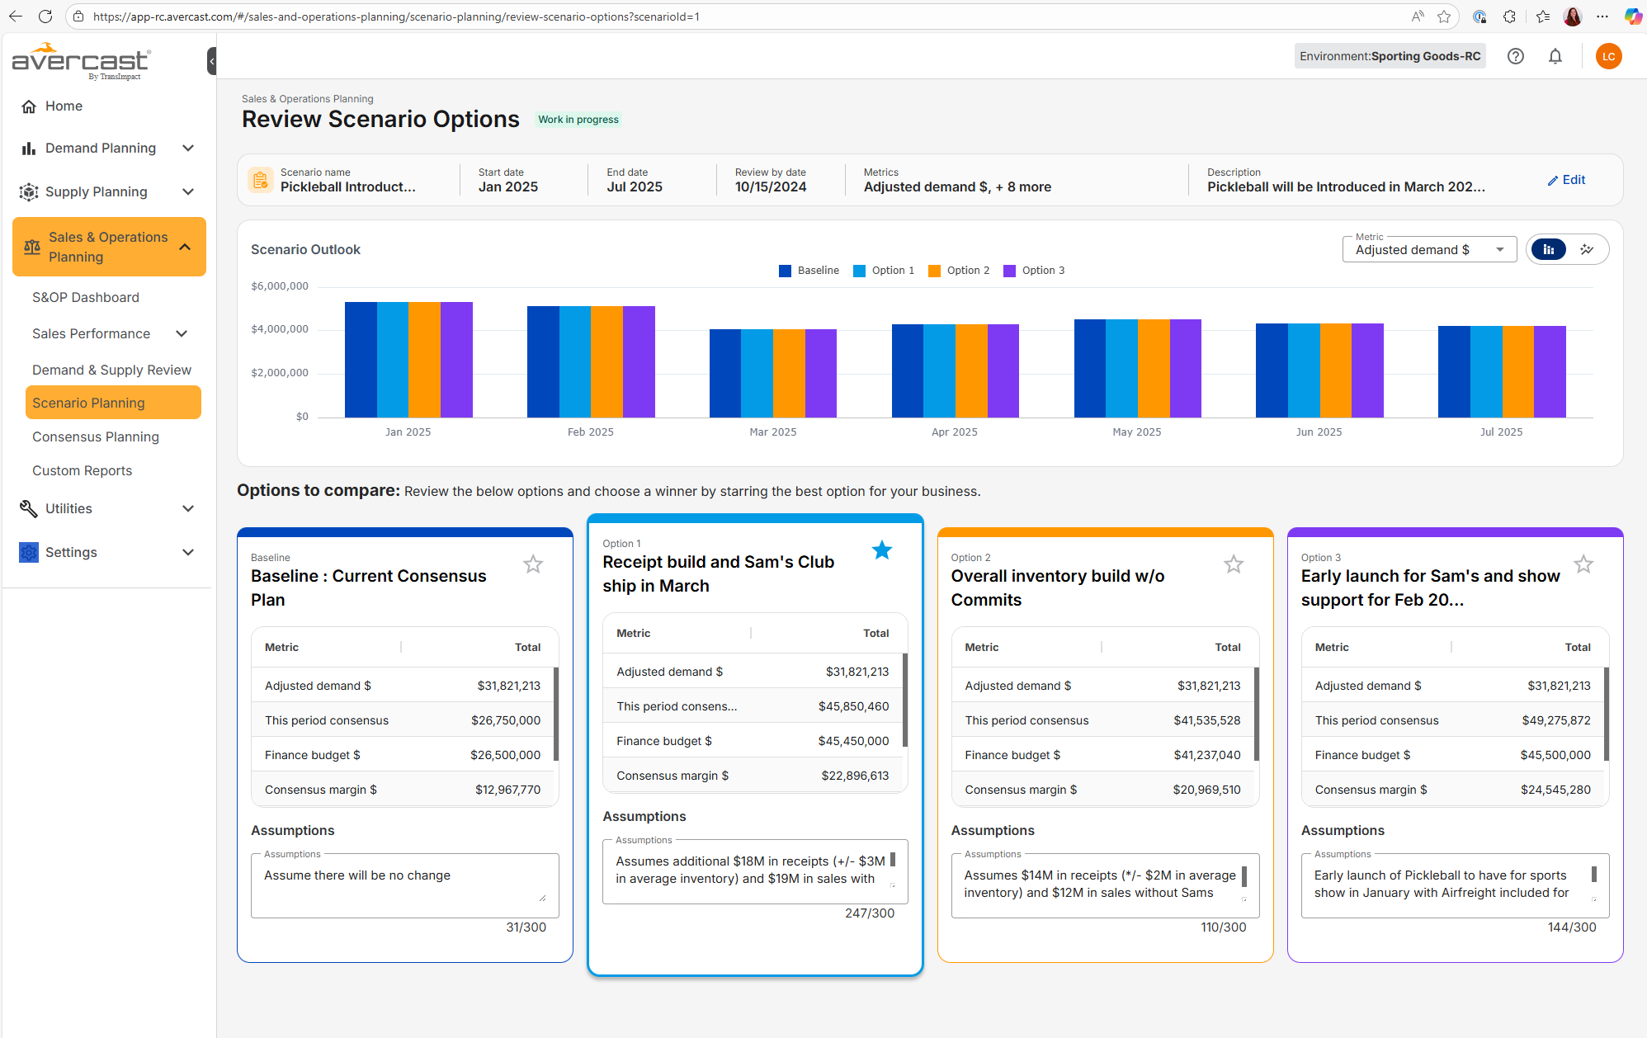Screen dimensions: 1647x1038
Task: Toggle the Option 2 orange legend swatch
Action: [933, 270]
